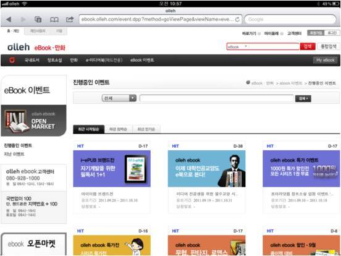Select the 개인 user type tab
The image size is (341, 256).
(13, 31)
